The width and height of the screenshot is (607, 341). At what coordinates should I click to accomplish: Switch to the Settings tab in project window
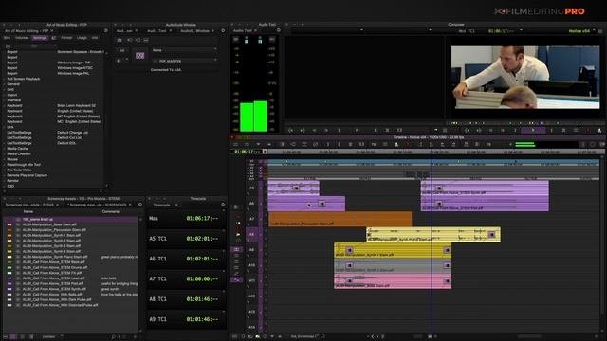tap(40, 38)
